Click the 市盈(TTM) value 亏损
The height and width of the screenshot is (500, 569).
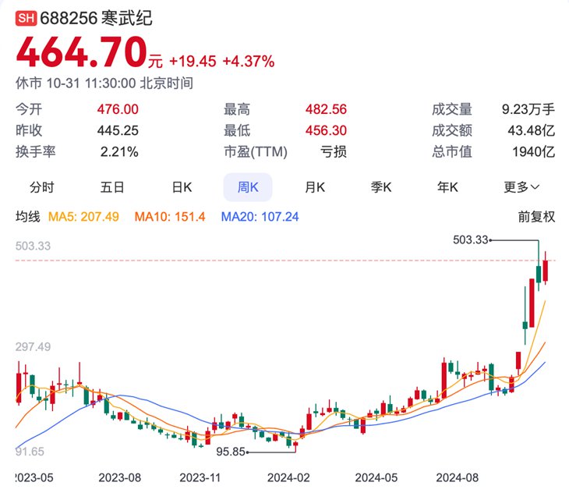[x=334, y=152]
